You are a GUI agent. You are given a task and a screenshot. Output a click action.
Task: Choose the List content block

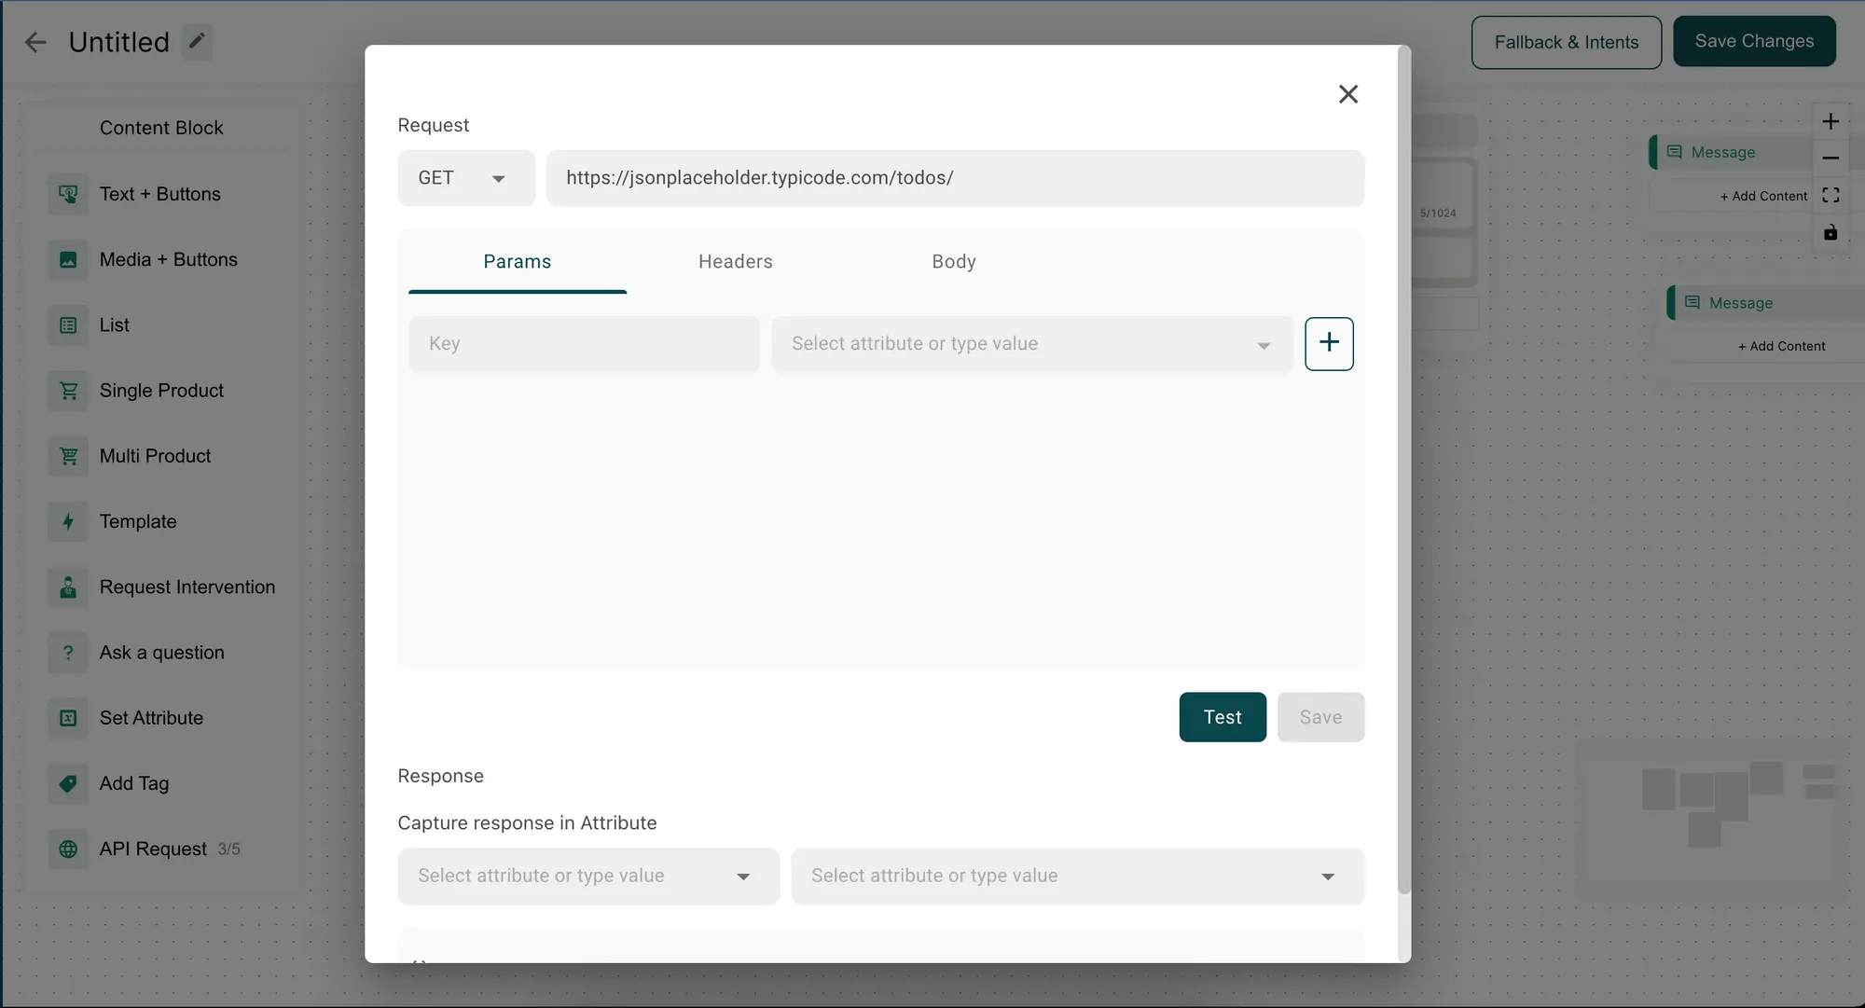pyautogui.click(x=113, y=324)
